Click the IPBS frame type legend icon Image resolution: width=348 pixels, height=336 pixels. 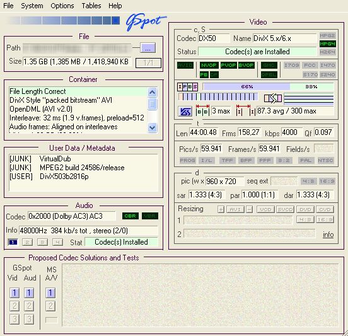[x=187, y=87]
